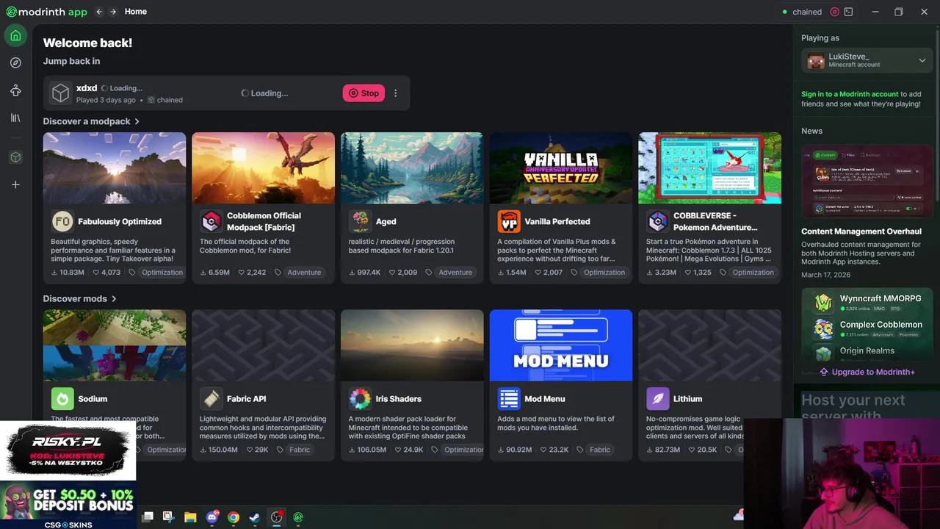Sign in to a Modrinth account

coord(850,94)
